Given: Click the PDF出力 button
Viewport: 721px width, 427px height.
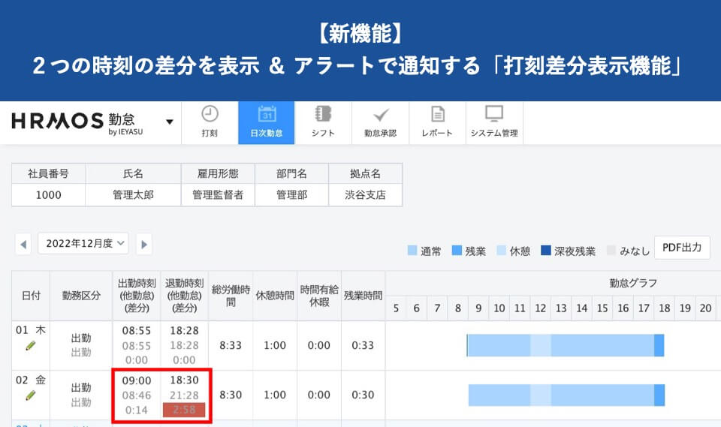Looking at the screenshot, I should [x=682, y=248].
